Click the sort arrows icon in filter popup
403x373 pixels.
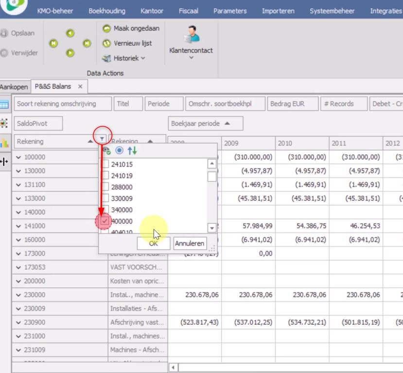[x=132, y=150]
